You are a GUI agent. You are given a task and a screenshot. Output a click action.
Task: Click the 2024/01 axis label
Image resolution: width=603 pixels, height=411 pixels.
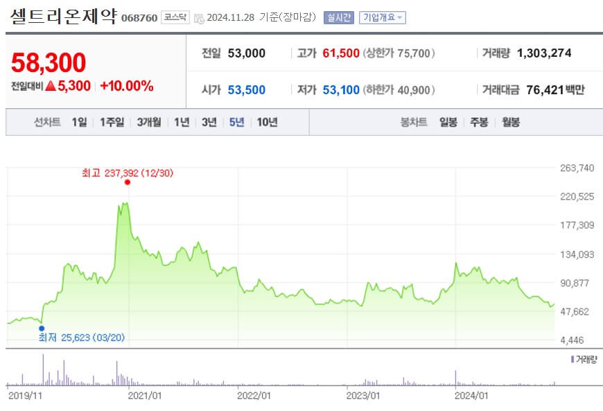click(x=471, y=396)
